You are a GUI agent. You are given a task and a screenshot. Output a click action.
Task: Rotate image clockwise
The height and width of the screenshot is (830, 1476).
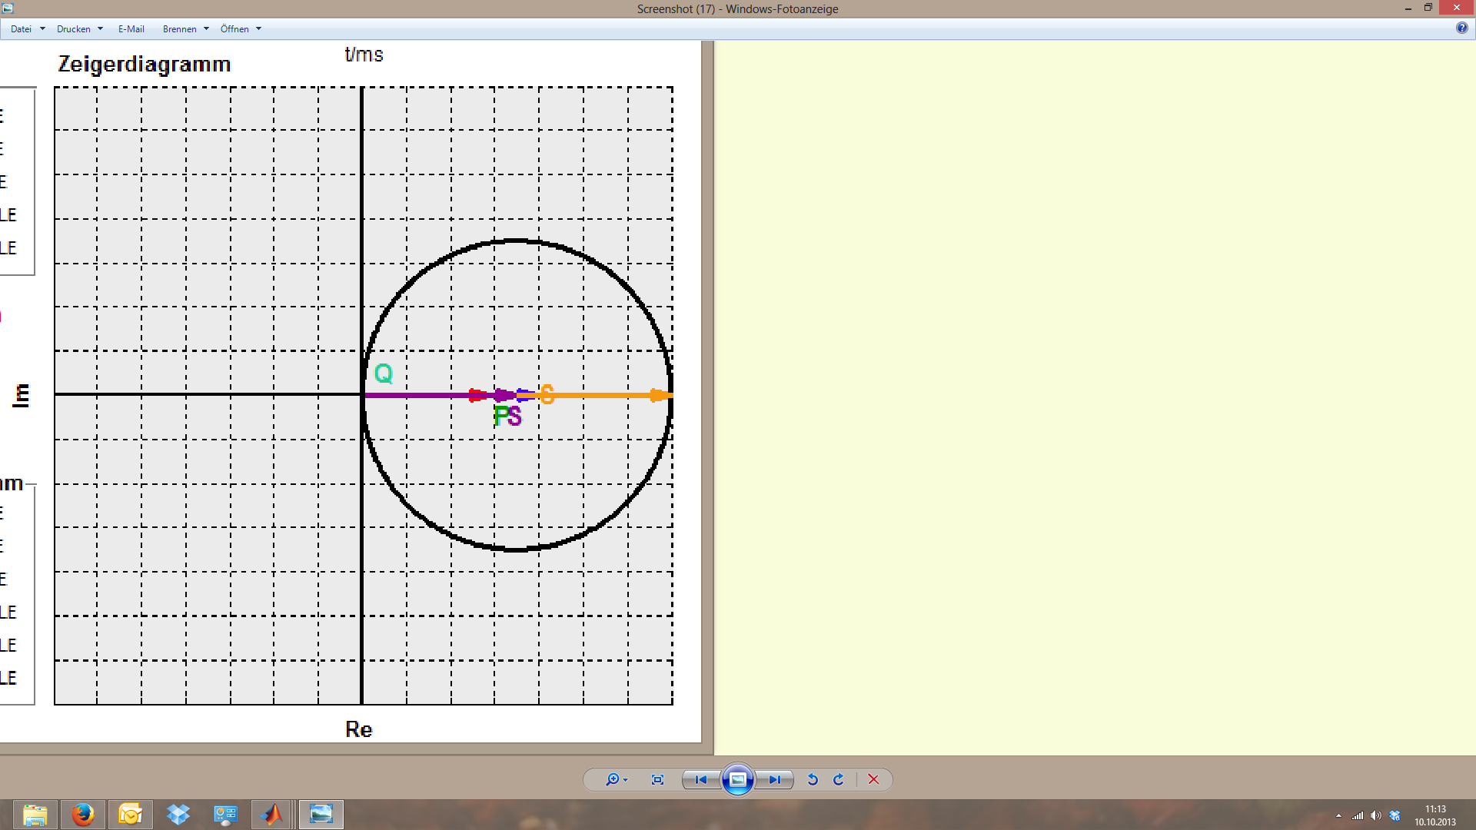pos(839,779)
